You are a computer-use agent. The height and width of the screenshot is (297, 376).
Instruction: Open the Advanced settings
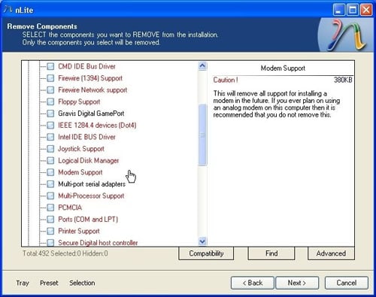pyautogui.click(x=331, y=253)
